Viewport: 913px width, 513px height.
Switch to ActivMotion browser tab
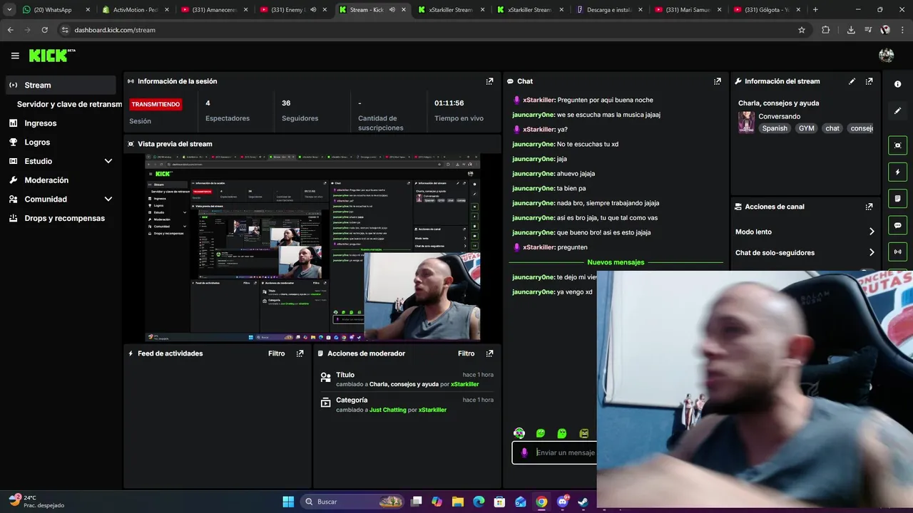click(x=133, y=10)
